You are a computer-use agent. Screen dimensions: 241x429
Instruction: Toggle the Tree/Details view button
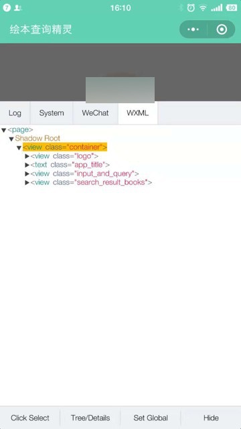pos(90,418)
